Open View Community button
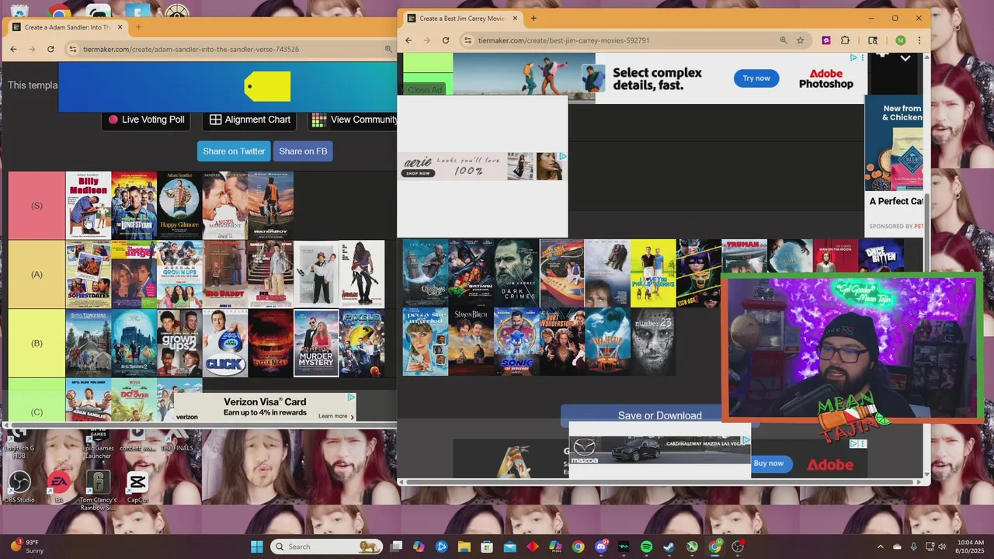The height and width of the screenshot is (559, 994). (353, 120)
